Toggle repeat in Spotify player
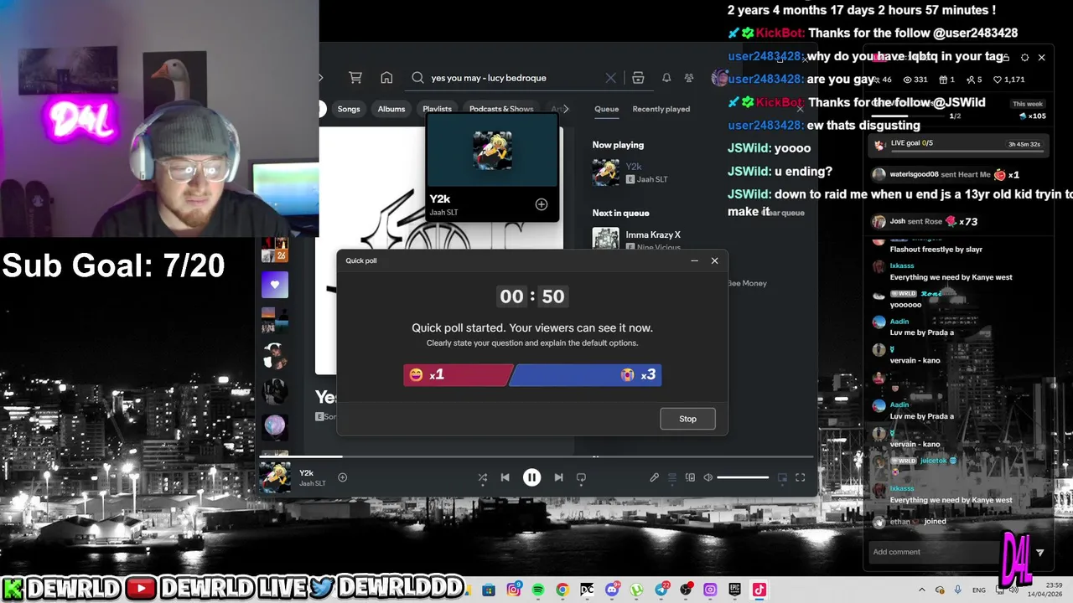Screen dimensions: 1073x603 tap(581, 477)
